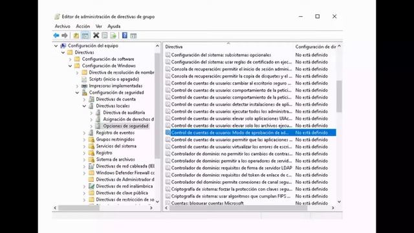The image size is (414, 233).
Task: Click the Directivas de red inalámbrica icon
Action: (91, 186)
